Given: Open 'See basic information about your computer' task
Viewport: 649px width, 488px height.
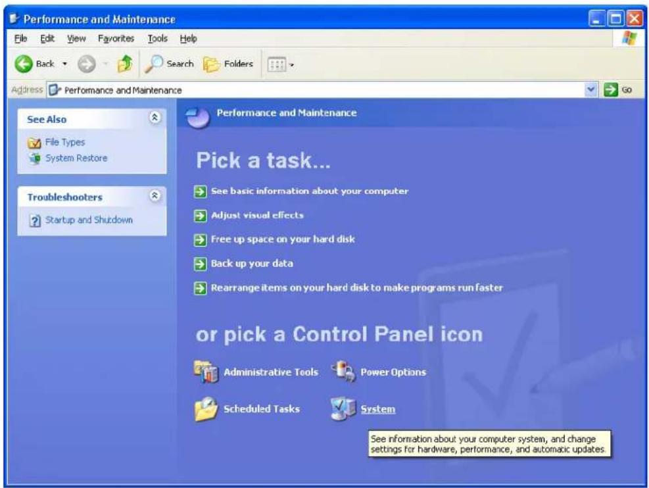Looking at the screenshot, I should point(310,191).
